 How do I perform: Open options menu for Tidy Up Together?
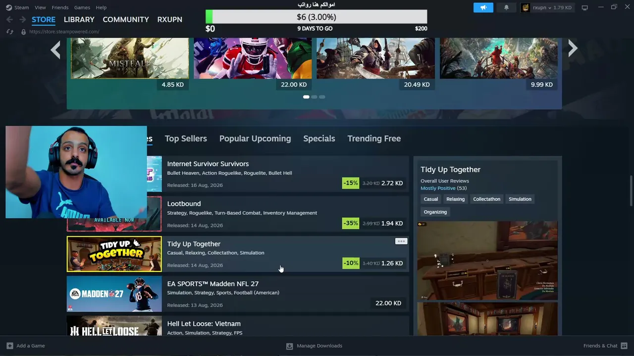[401, 241]
